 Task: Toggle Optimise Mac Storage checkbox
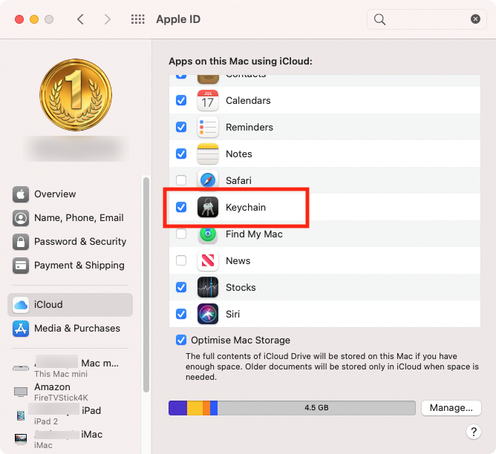(x=181, y=340)
